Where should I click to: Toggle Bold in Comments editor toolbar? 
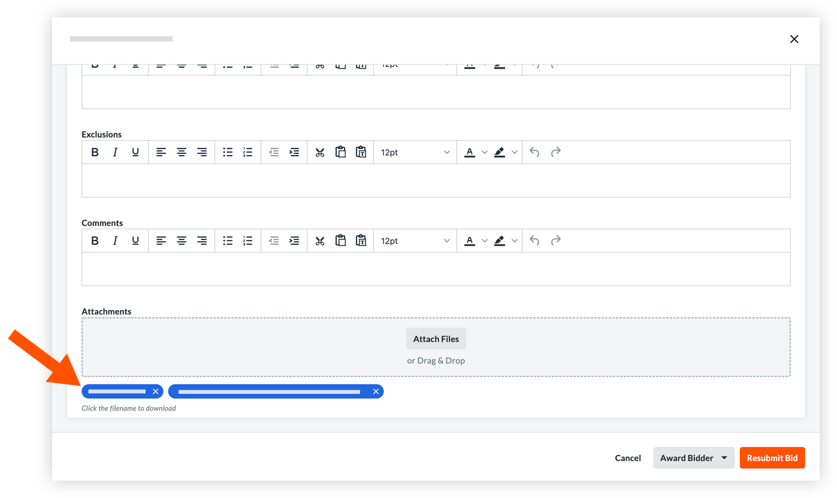click(x=95, y=241)
